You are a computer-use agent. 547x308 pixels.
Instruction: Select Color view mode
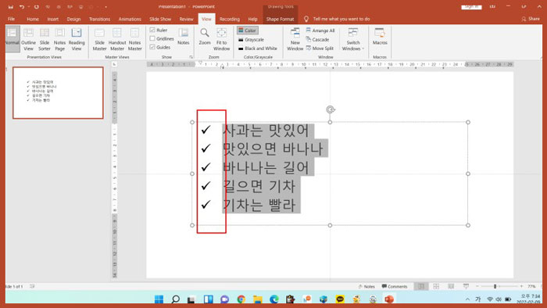[x=248, y=30]
